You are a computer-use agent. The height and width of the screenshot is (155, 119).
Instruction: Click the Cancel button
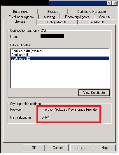point(57,148)
